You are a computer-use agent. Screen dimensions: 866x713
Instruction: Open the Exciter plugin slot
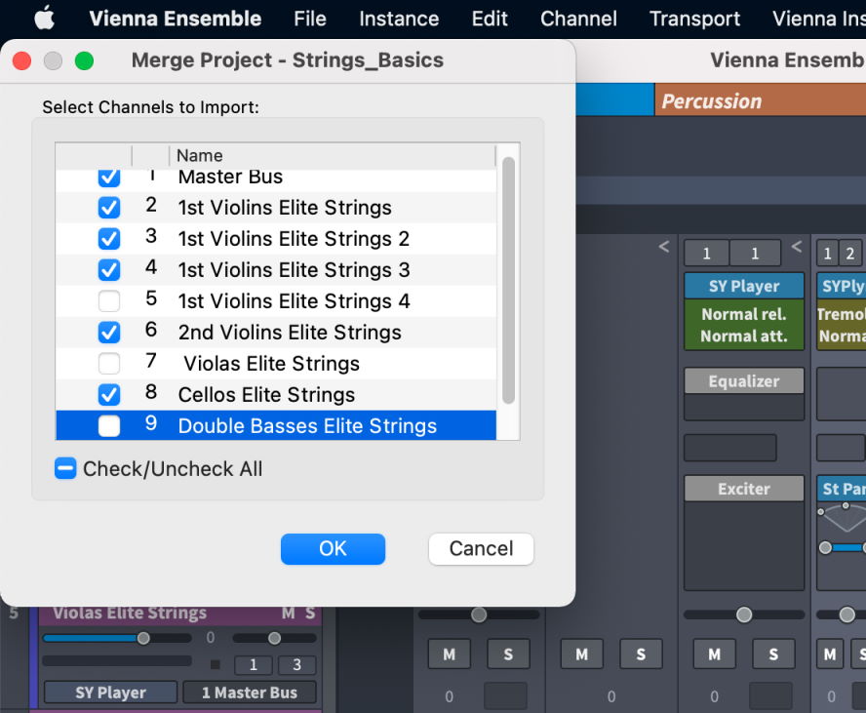point(744,489)
